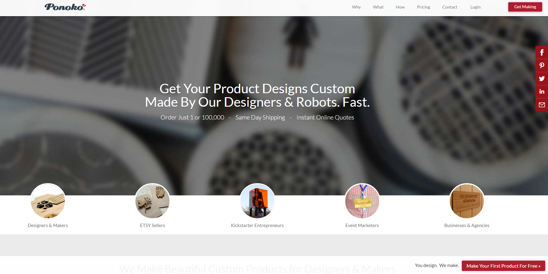Click the Ponoko logo
548x274 pixels.
65,7
